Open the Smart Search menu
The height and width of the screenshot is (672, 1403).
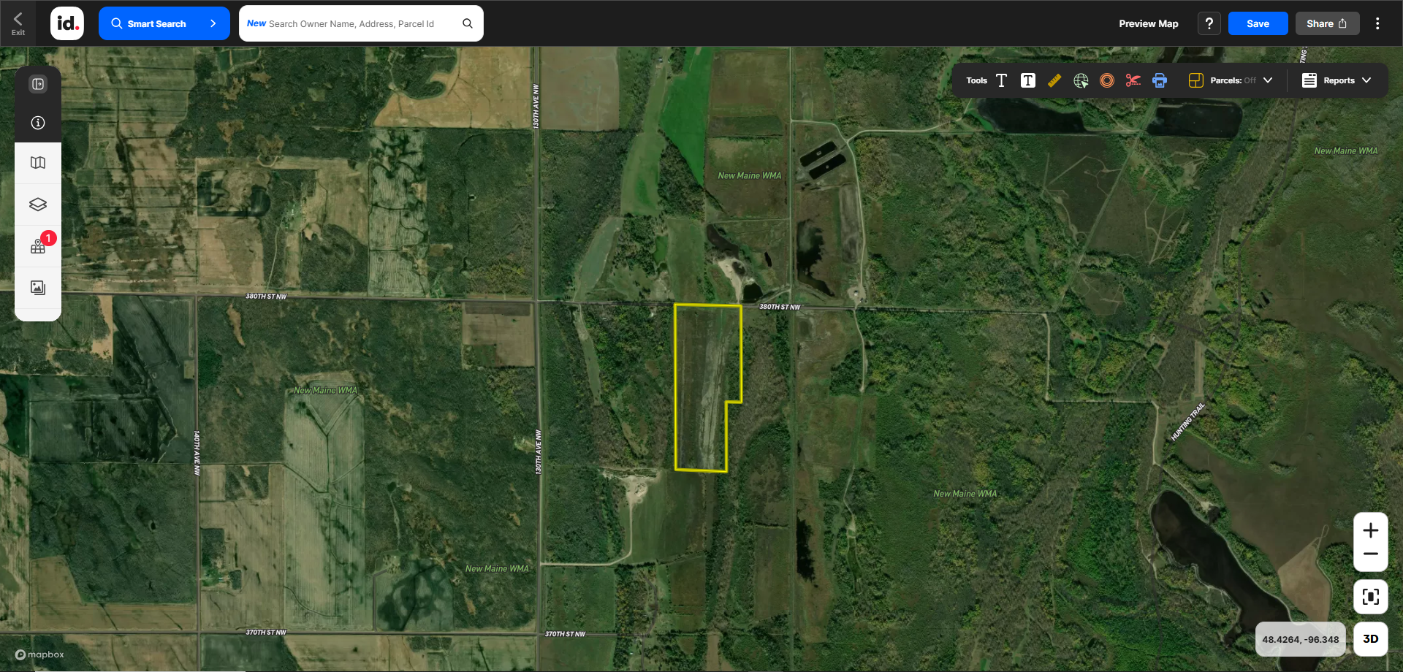(164, 23)
